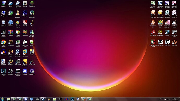Select the Notepad++ desktop shortcut
Image resolution: width=180 pixels, height=101 pixels.
[x=32, y=43]
